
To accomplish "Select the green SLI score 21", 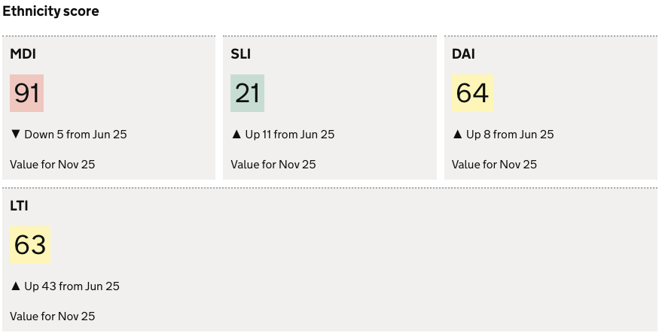I will (x=247, y=93).
